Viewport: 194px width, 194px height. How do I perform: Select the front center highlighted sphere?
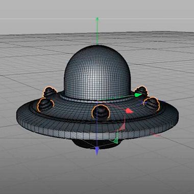point(101,112)
